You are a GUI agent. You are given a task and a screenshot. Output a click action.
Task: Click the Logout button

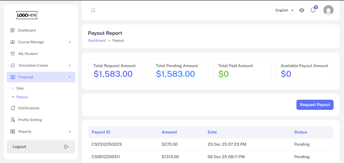[41, 147]
